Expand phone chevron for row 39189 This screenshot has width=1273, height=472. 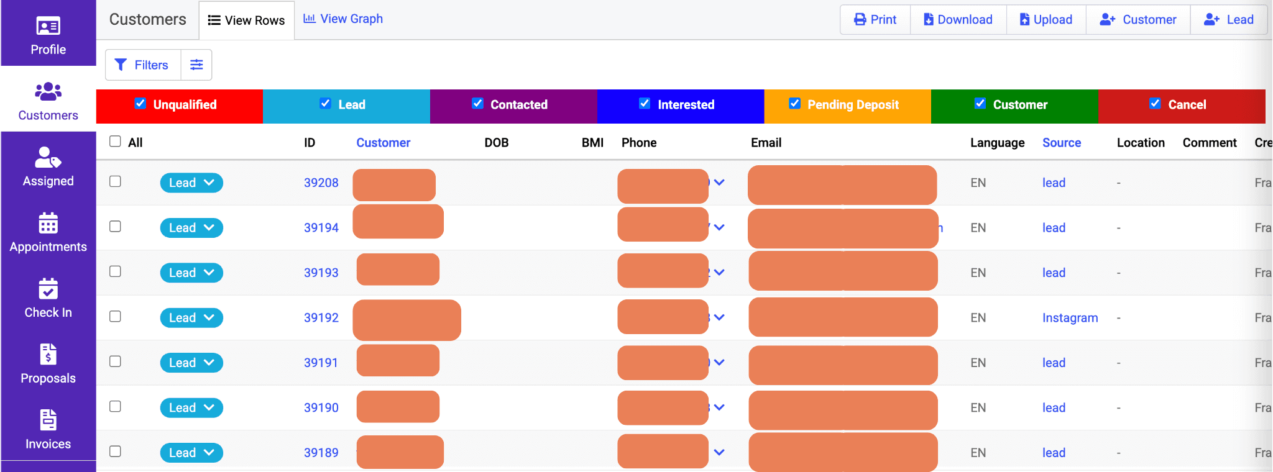tap(719, 452)
